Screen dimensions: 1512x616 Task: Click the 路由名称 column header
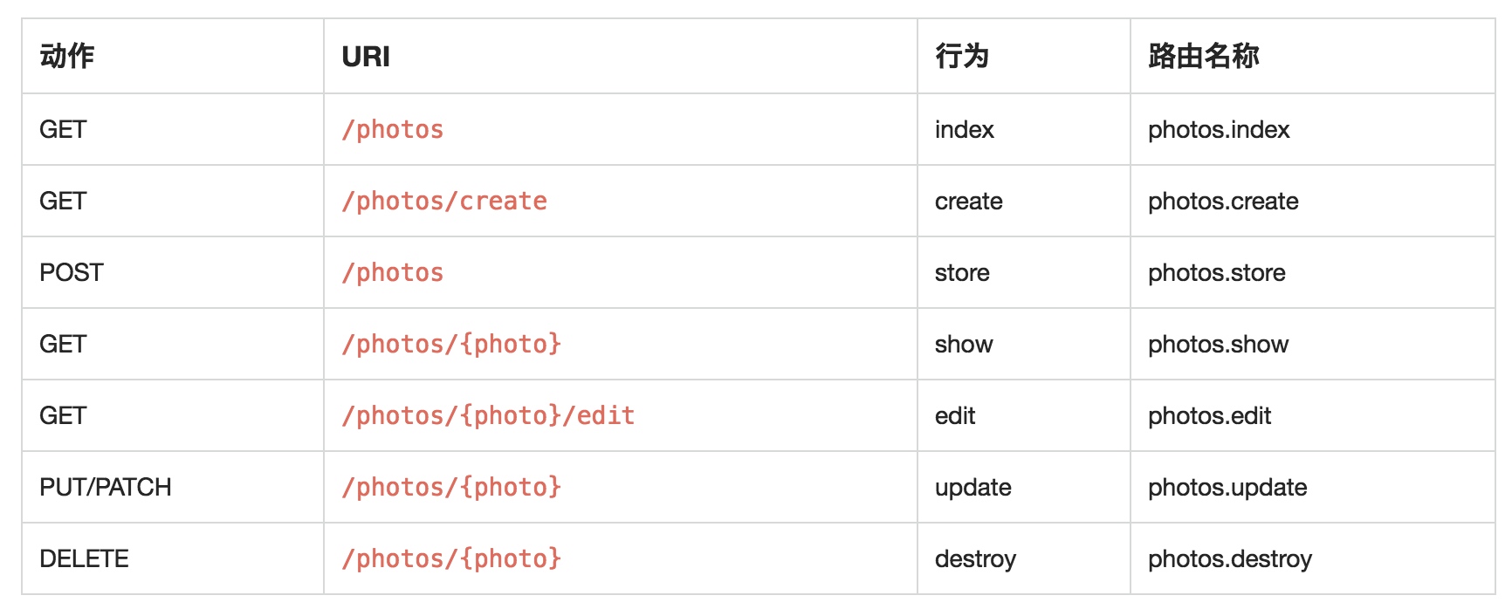pos(1204,57)
